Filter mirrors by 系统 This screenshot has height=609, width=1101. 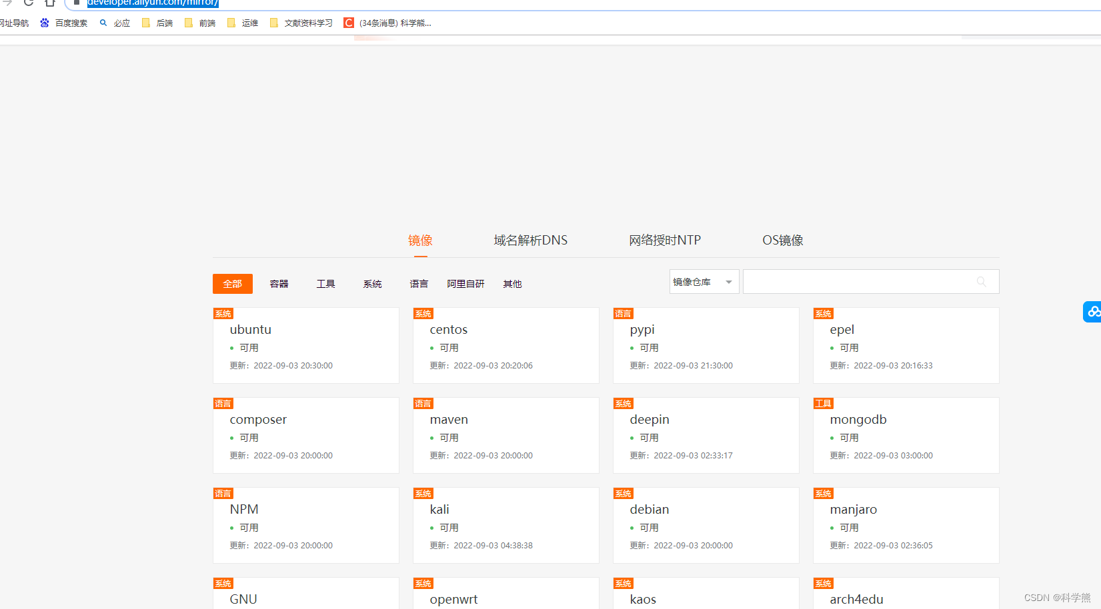(372, 284)
